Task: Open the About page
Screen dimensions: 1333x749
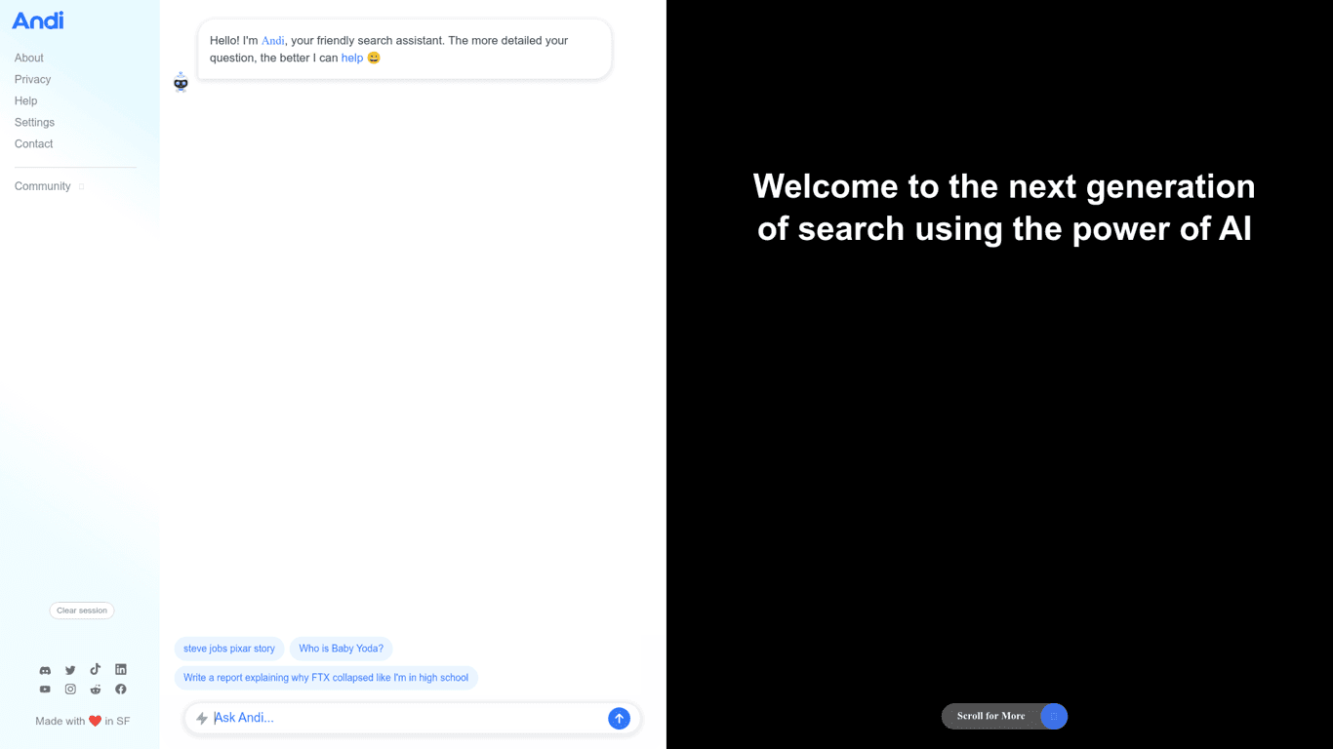Action: coord(29,59)
